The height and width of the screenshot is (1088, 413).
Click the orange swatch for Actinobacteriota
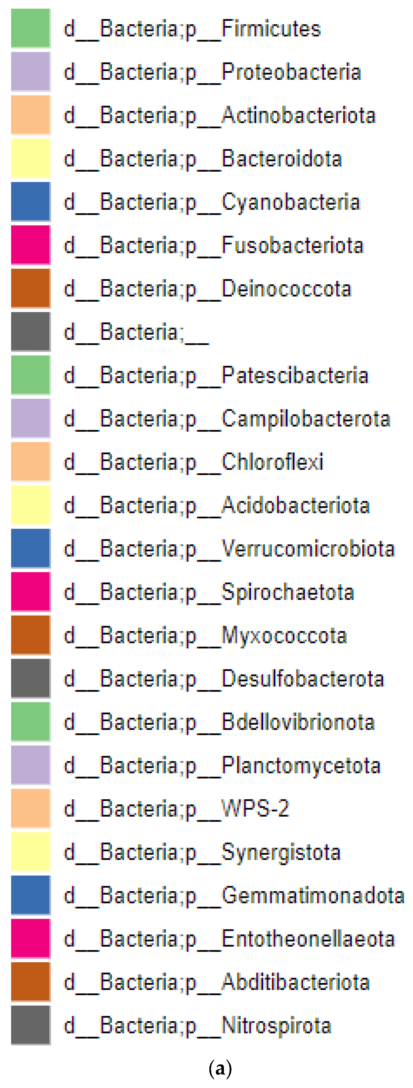pos(30,115)
